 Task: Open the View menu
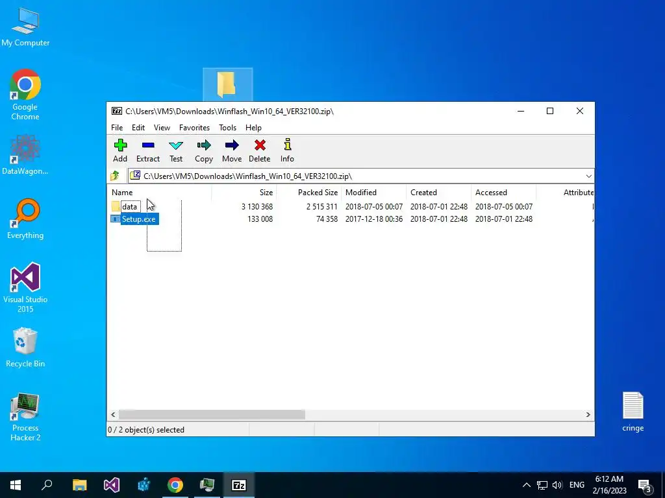[x=162, y=128]
